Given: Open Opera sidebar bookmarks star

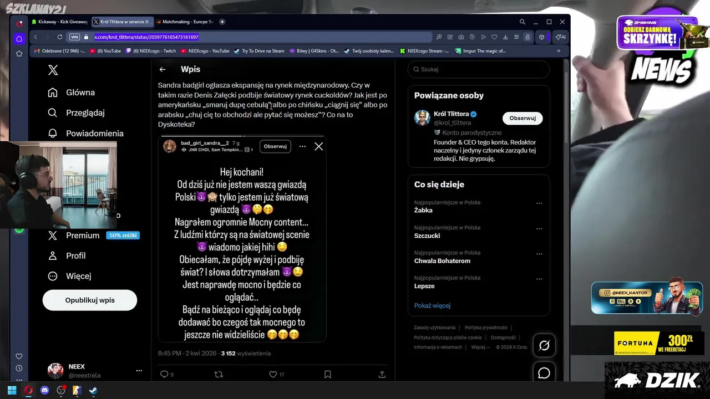Looking at the screenshot, I should click(19, 53).
